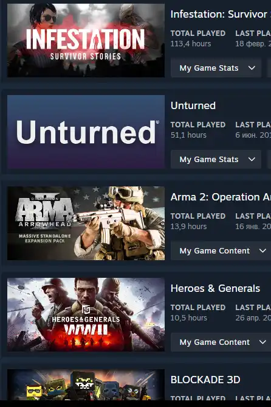This screenshot has width=271, height=407.
Task: Expand My Game Stats under Infestation
Action: click(x=216, y=68)
